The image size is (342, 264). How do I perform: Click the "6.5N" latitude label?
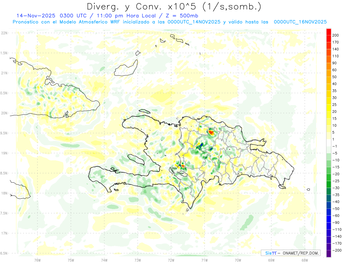pyautogui.click(x=4, y=253)
